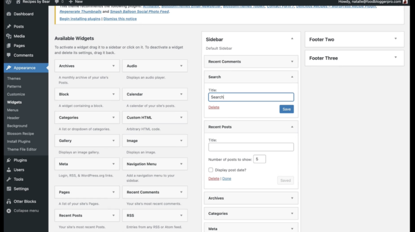Expand Recent Comments widget in Sidebar
Viewport: 415px width, 232px height.
tap(292, 62)
